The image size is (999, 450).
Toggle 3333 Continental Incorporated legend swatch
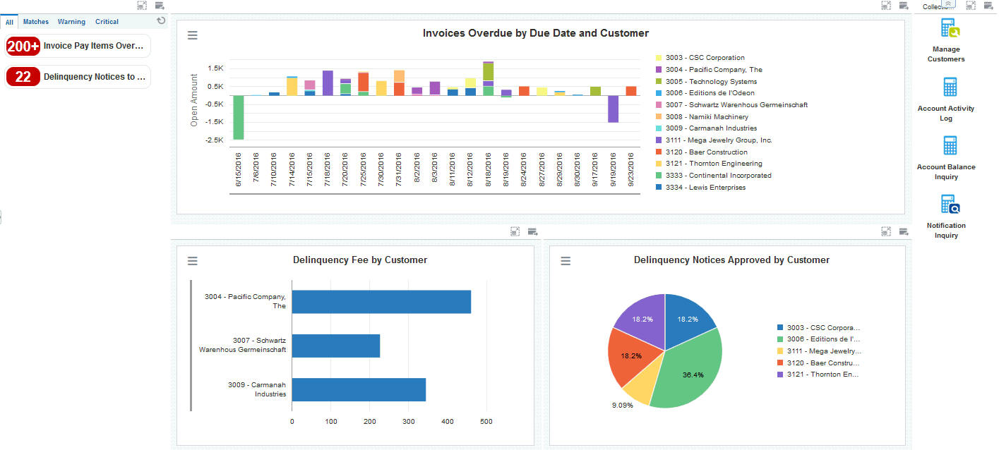click(659, 176)
